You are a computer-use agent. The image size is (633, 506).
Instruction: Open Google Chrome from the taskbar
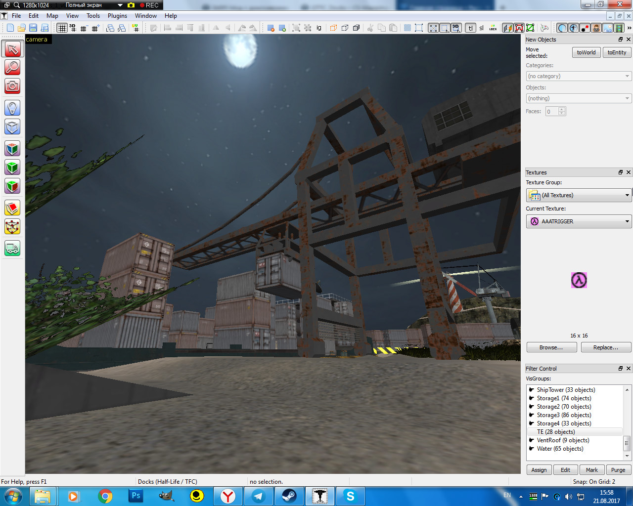105,496
